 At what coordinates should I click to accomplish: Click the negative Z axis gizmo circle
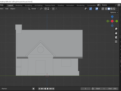(112, 26)
